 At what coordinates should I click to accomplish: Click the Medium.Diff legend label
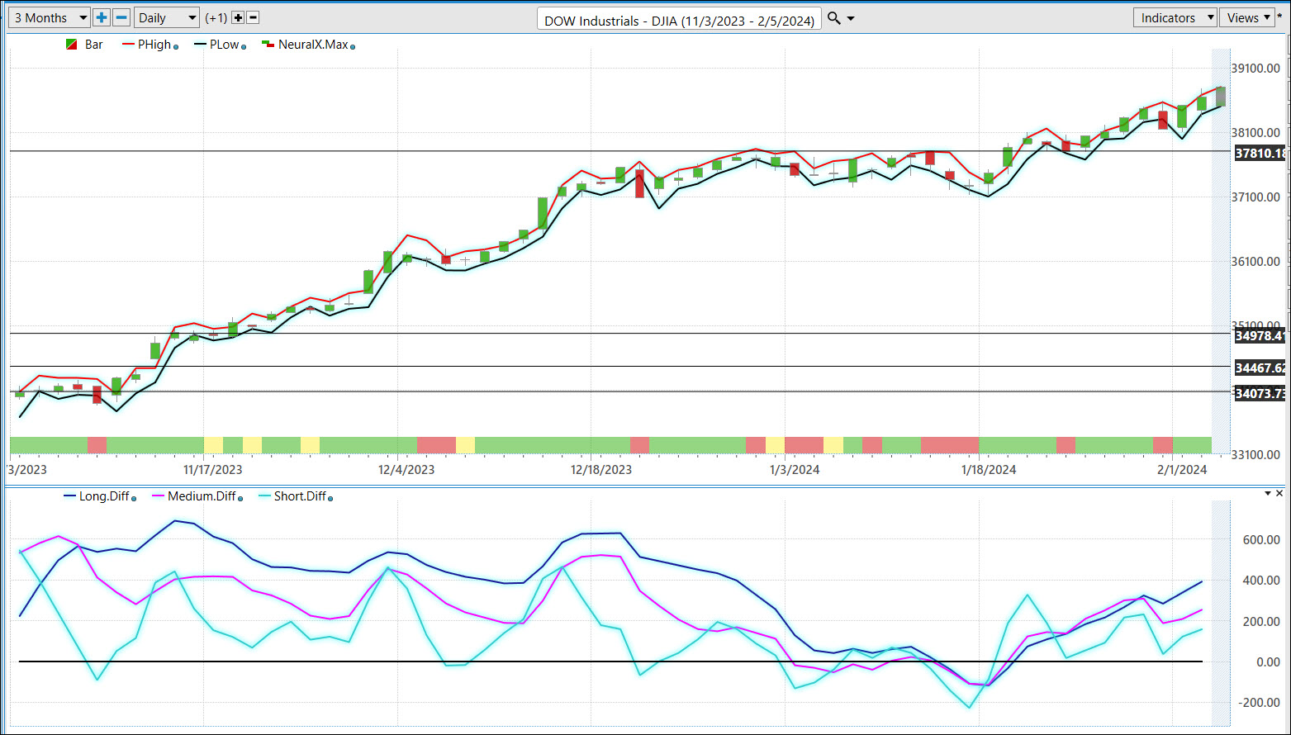click(x=202, y=496)
